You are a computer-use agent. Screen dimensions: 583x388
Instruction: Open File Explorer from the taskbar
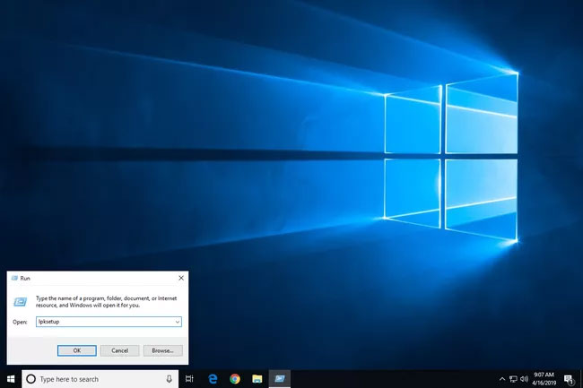point(257,379)
